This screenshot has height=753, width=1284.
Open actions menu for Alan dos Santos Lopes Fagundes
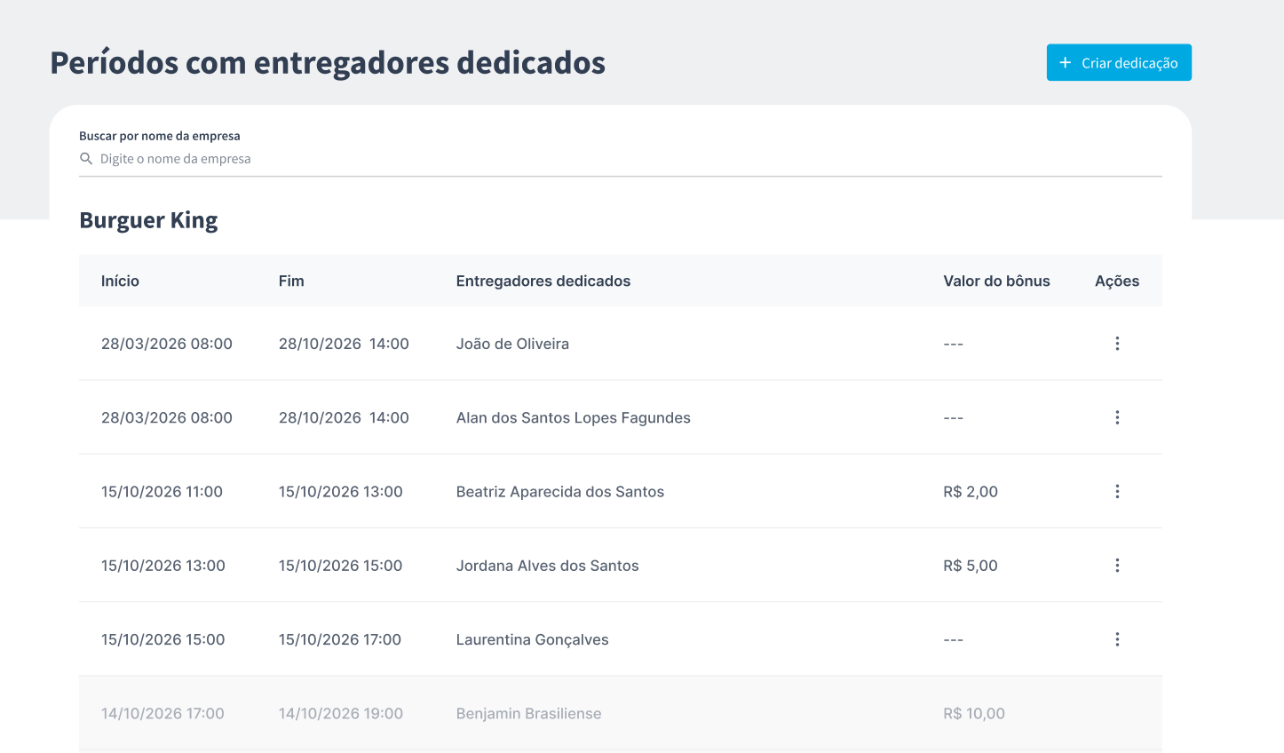[1117, 417]
